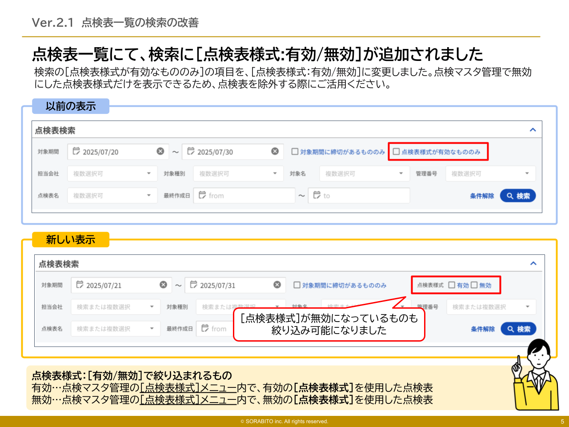Image resolution: width=569 pixels, height=427 pixels.
Task: Clear the 2025/07/20 start date via X icon
Action: (160, 152)
